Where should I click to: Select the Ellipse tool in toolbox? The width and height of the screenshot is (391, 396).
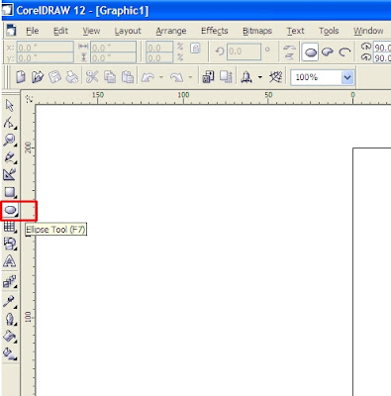(x=10, y=210)
